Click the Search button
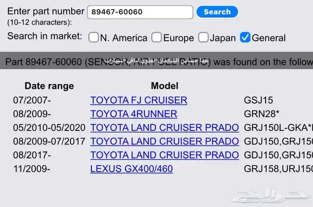313x207 pixels. [x=217, y=12]
